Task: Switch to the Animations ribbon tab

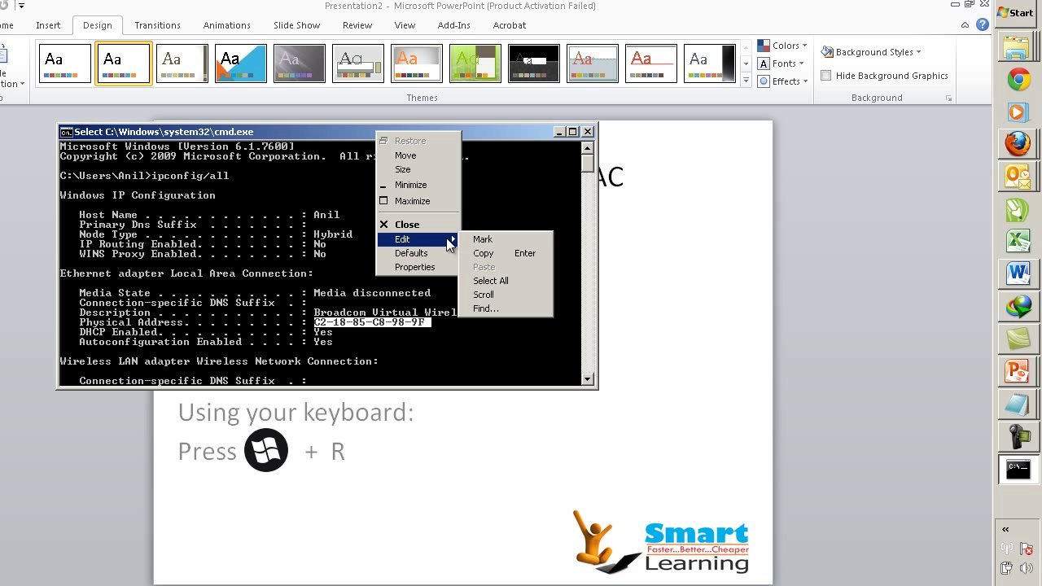Action: tap(227, 25)
